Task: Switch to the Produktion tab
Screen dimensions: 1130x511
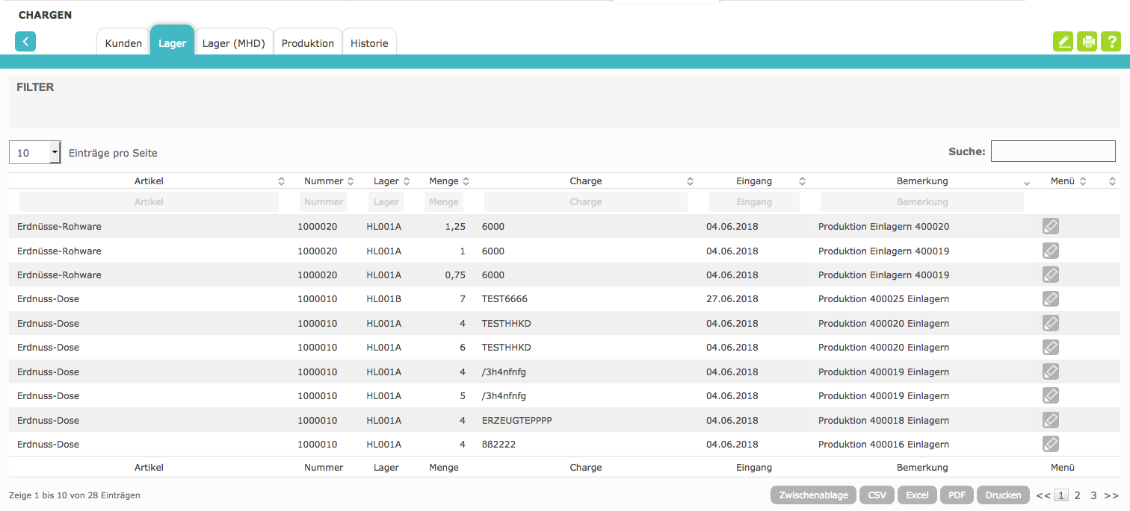Action: [307, 43]
